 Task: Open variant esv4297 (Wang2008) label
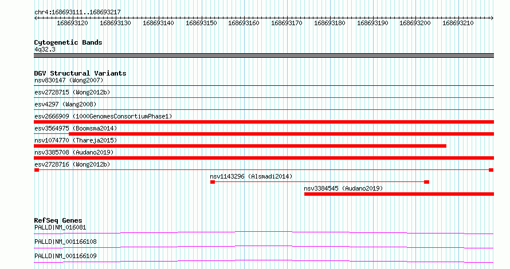click(65, 104)
